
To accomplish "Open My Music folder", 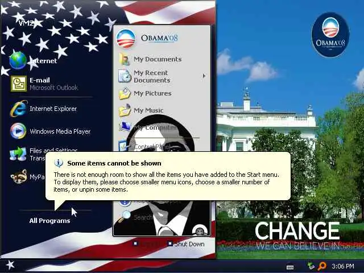I will click(141, 110).
